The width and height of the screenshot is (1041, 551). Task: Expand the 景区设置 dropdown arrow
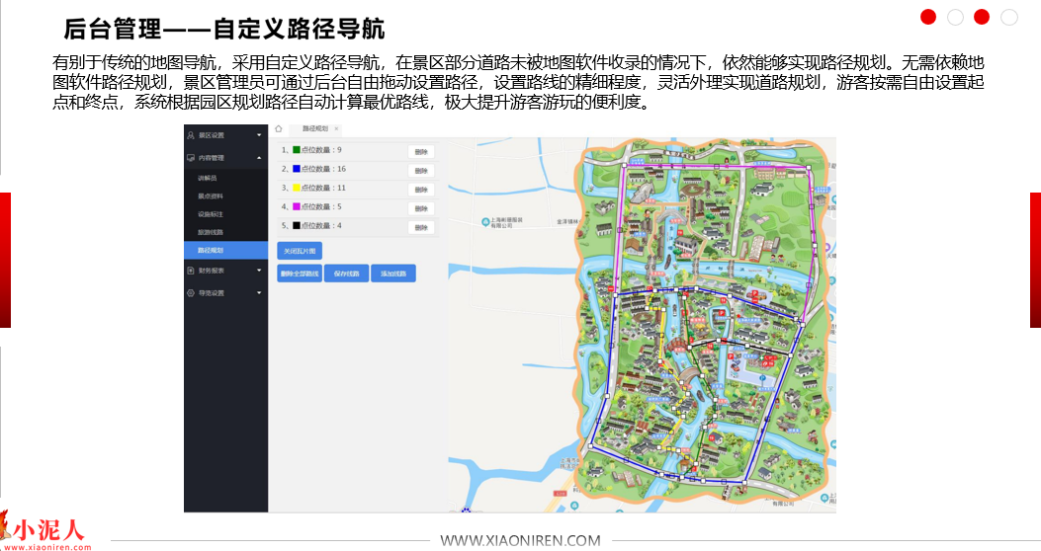pos(259,134)
